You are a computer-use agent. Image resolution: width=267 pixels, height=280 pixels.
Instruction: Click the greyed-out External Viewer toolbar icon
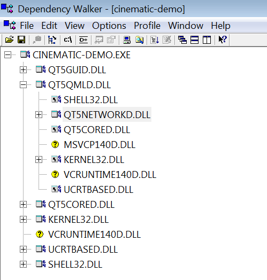pyautogui.click(x=99, y=40)
